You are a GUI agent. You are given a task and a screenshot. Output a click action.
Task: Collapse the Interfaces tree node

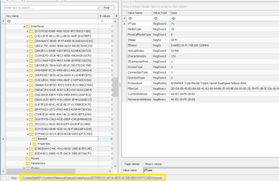point(24,26)
